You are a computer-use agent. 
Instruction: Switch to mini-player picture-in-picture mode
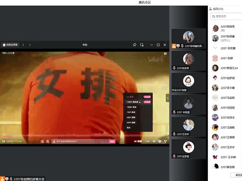pyautogui.click(x=142, y=45)
